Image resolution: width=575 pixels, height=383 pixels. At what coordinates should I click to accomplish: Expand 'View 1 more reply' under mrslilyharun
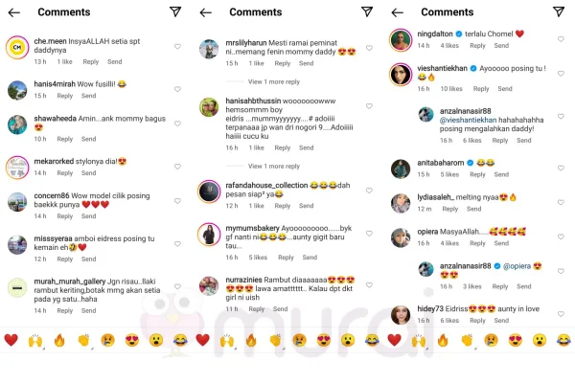click(274, 81)
